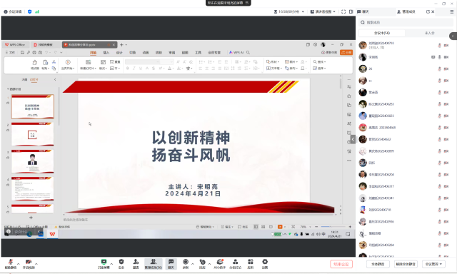Image resolution: width=457 pixels, height=274 pixels.
Task: Expand the meeting timer dropdown arrow
Action: coord(303,11)
